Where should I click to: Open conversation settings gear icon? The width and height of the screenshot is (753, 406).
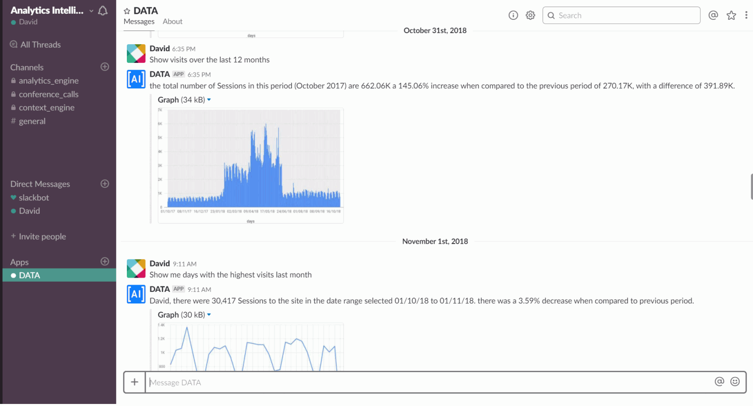[530, 15]
